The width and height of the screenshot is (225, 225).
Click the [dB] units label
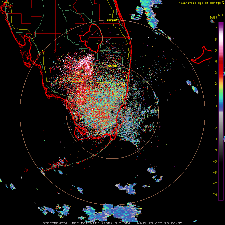(213, 17)
